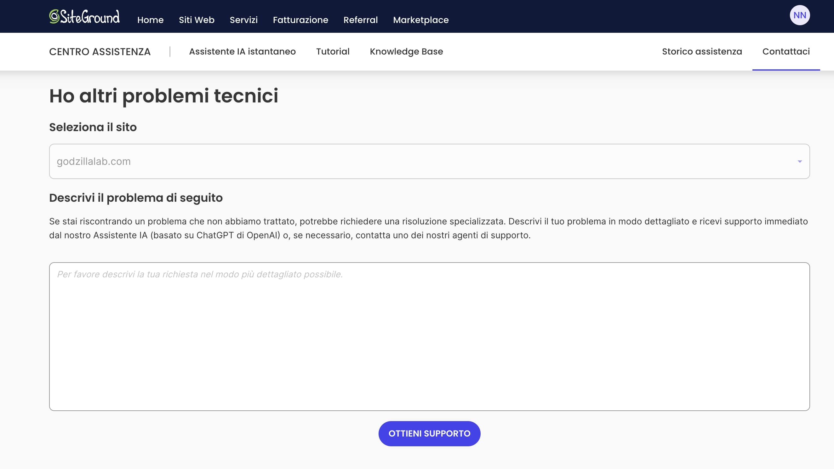The image size is (834, 469).
Task: Navigate to Fatturazione
Action: [x=300, y=20]
